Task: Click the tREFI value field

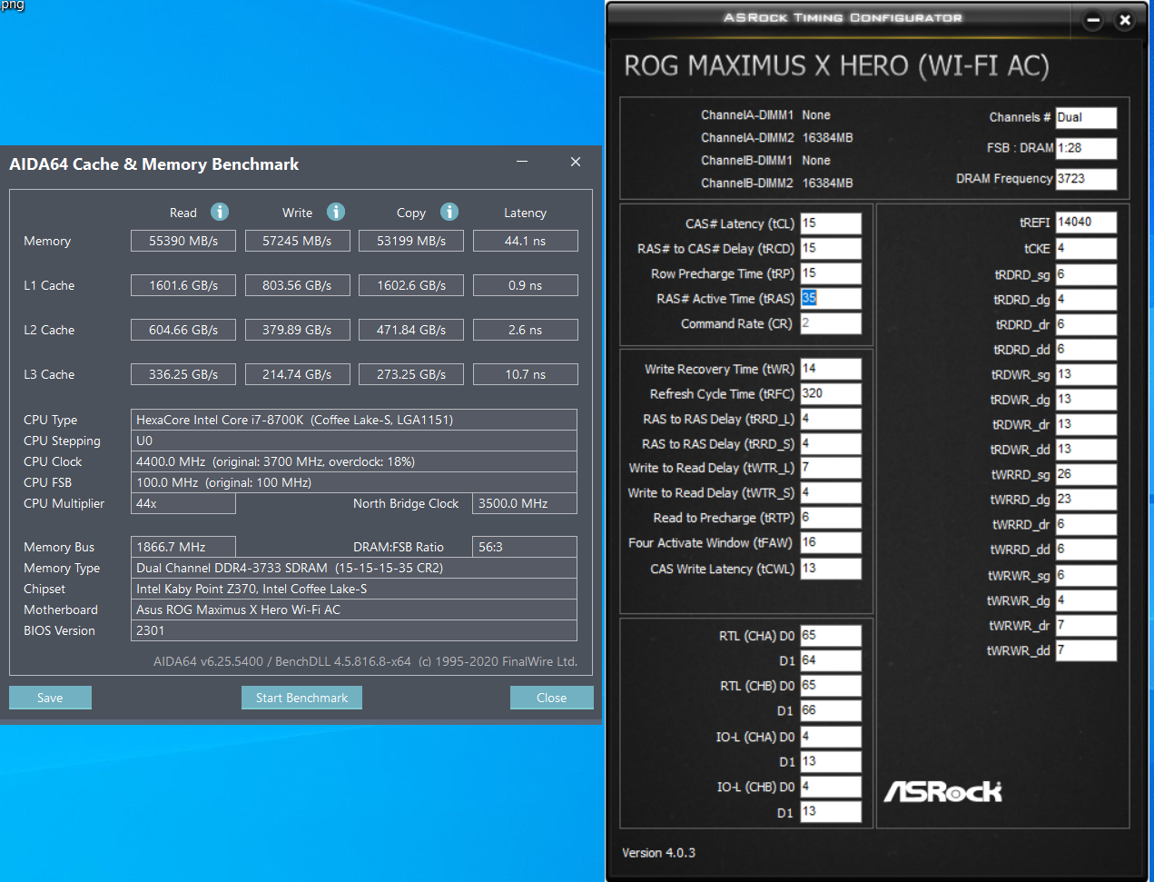Action: tap(1086, 222)
